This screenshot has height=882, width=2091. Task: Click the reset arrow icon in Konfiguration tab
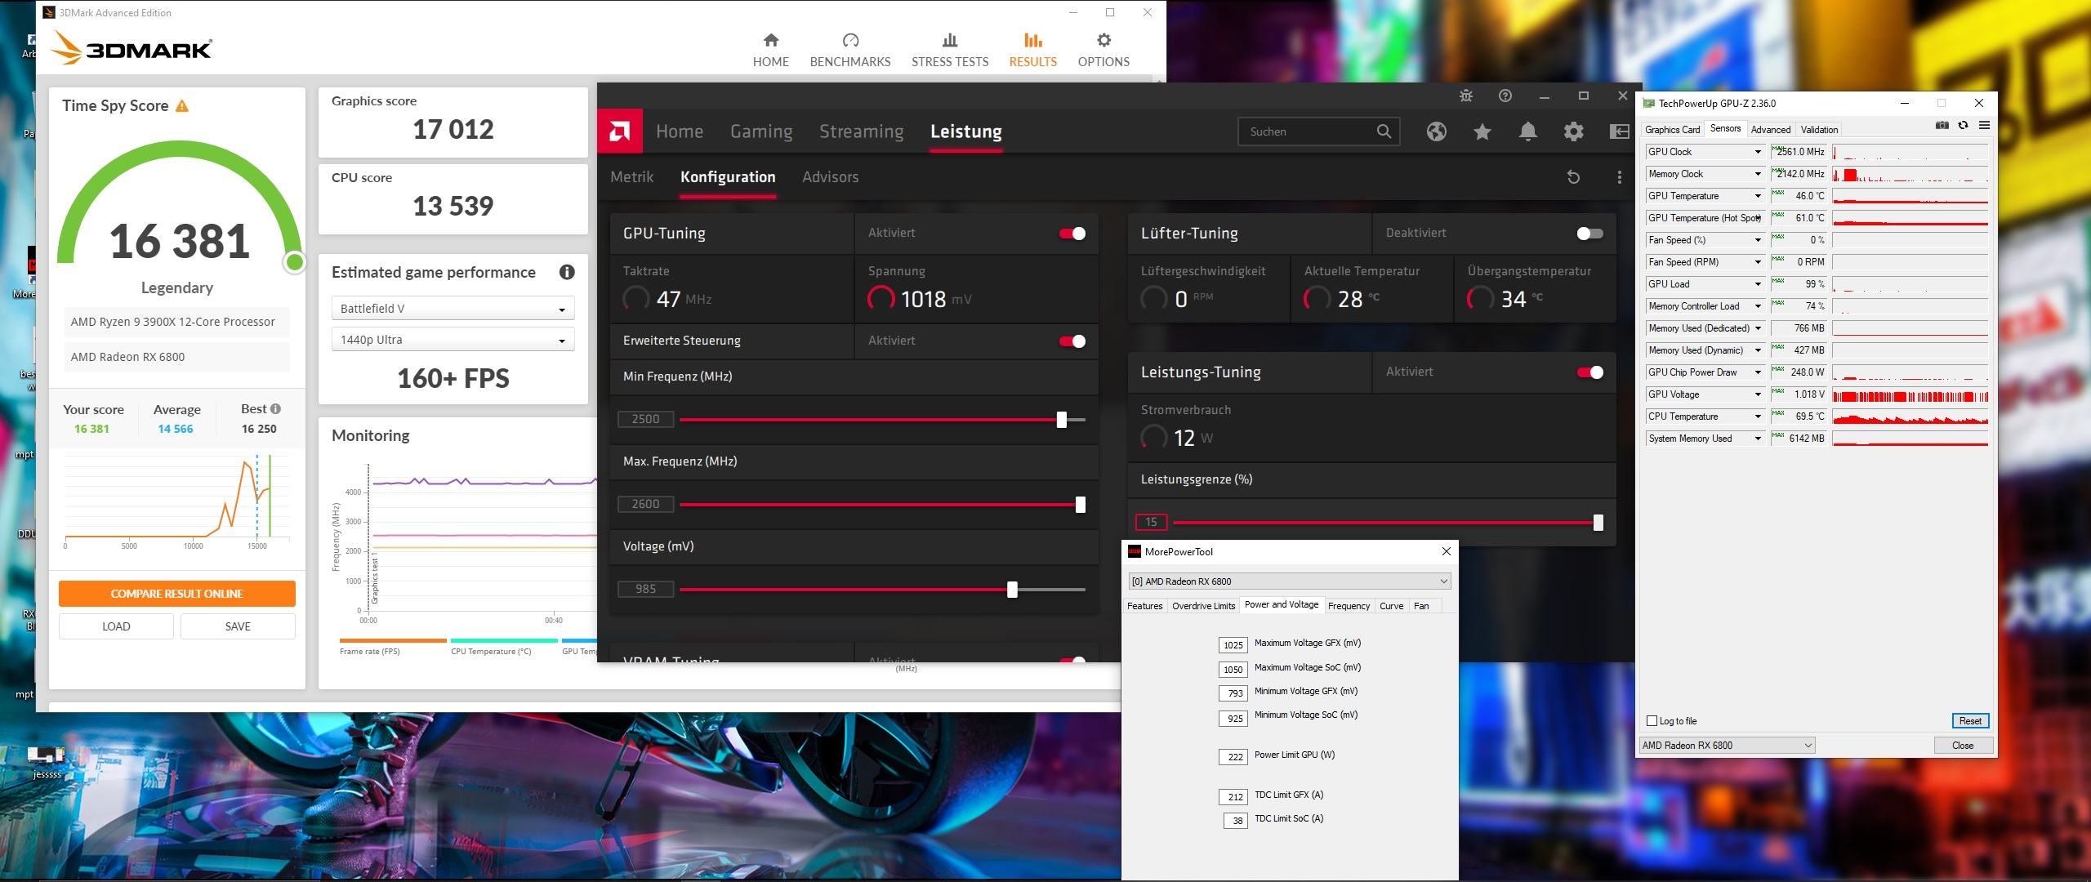click(x=1573, y=177)
